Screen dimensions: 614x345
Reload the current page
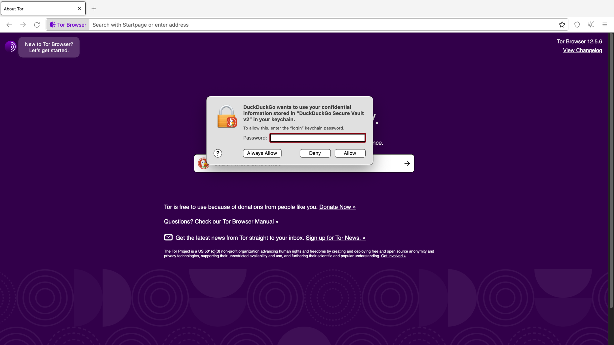(37, 25)
